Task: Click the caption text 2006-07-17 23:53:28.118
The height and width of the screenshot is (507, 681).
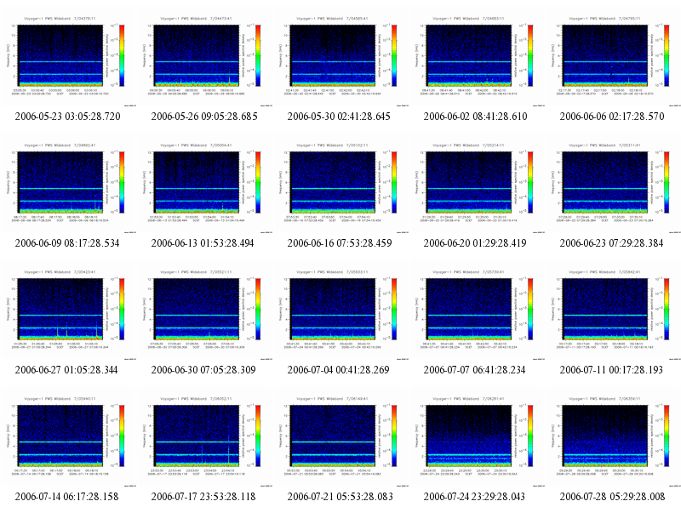Action: click(x=203, y=497)
